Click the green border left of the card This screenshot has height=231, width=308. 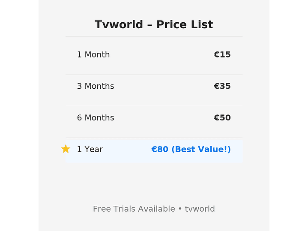coord(19,116)
